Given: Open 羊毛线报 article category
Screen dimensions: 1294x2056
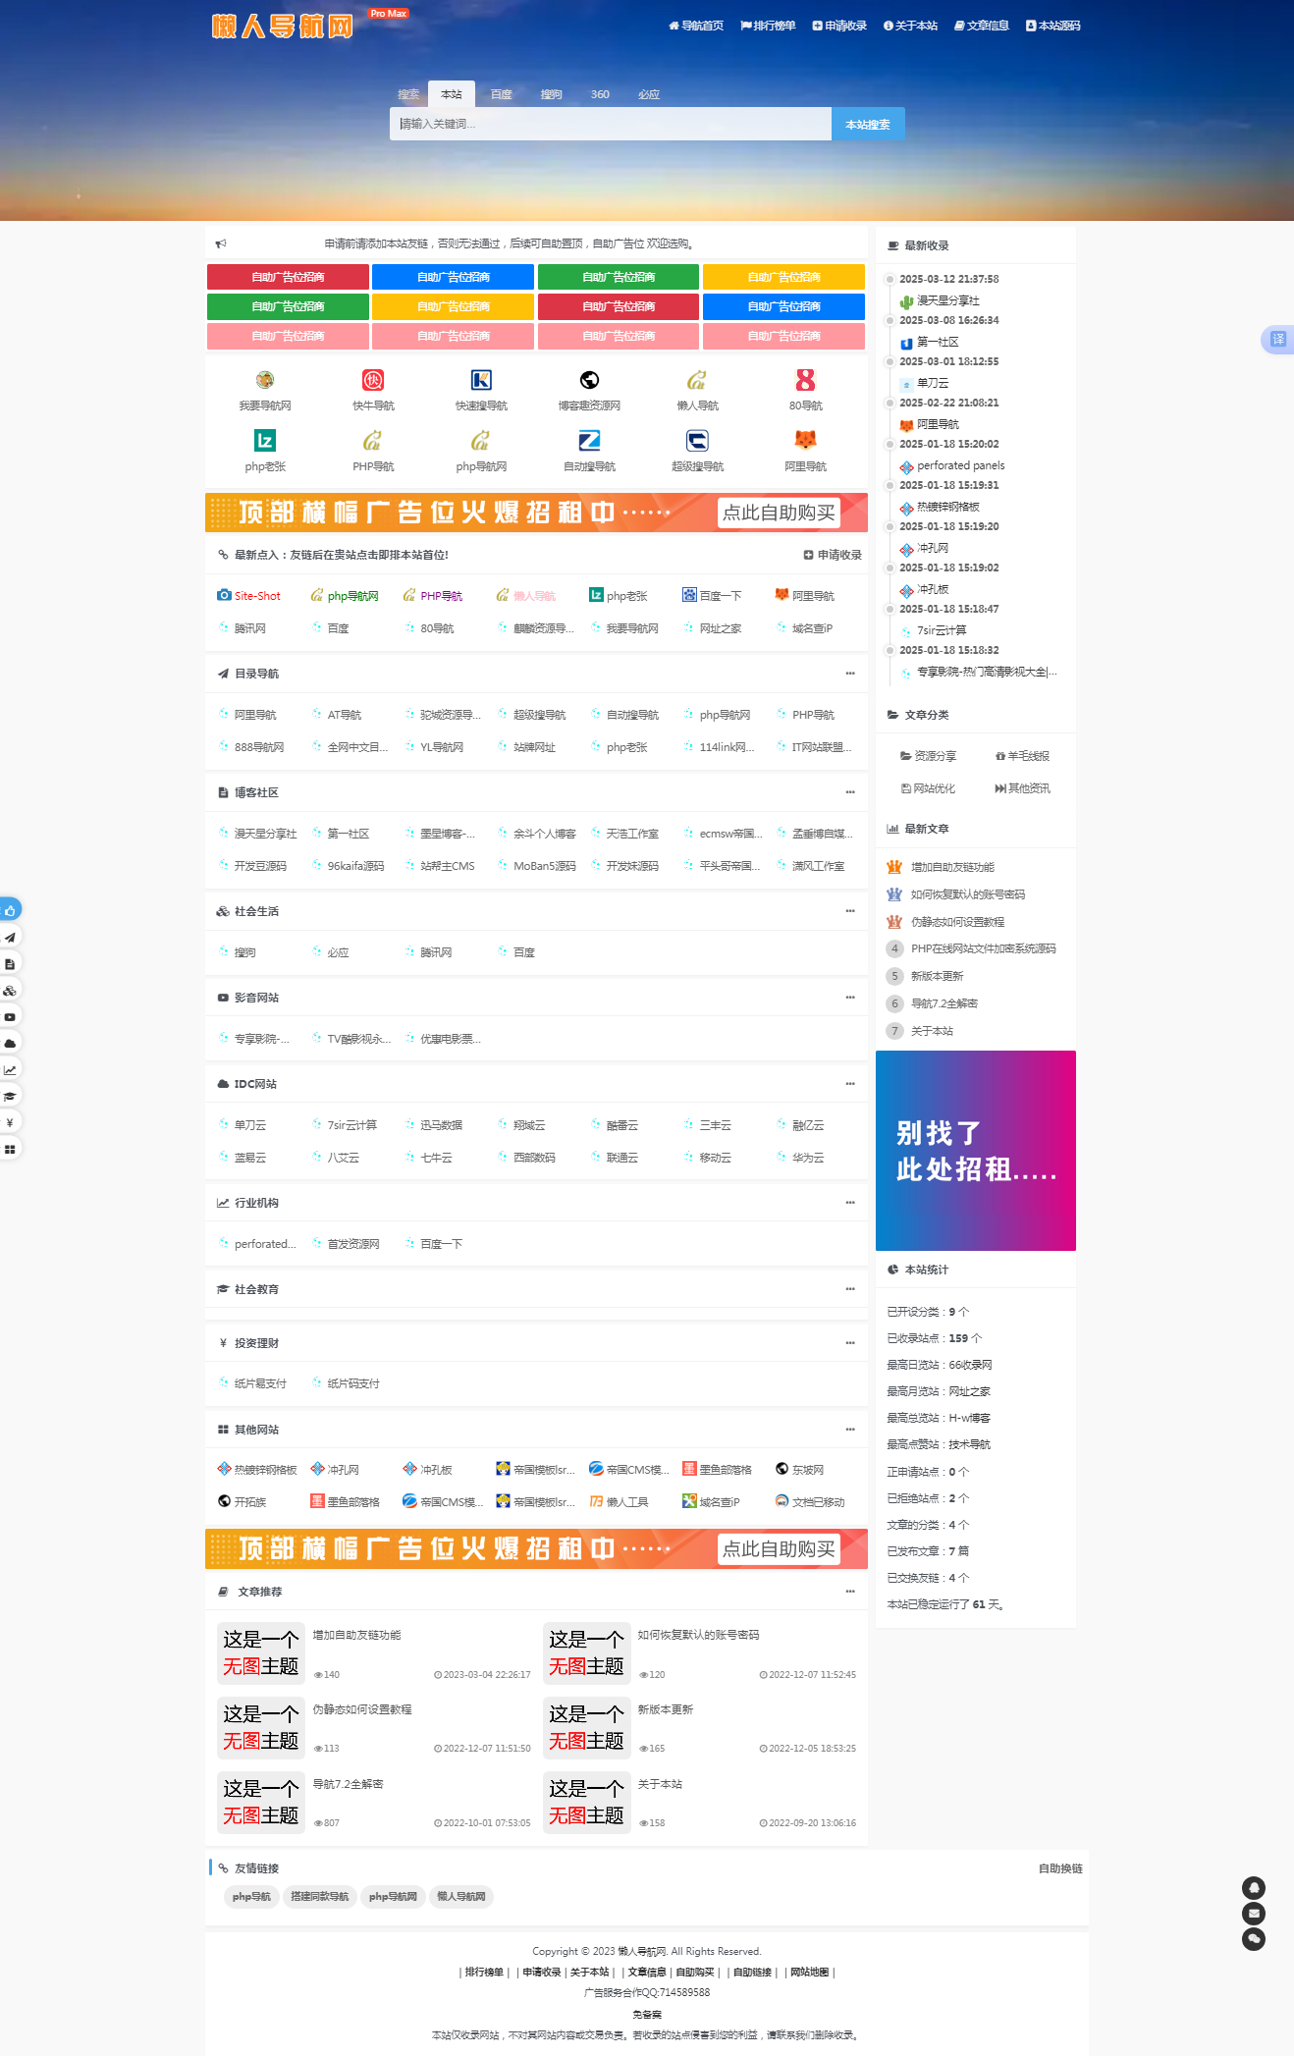Looking at the screenshot, I should pyautogui.click(x=1022, y=756).
